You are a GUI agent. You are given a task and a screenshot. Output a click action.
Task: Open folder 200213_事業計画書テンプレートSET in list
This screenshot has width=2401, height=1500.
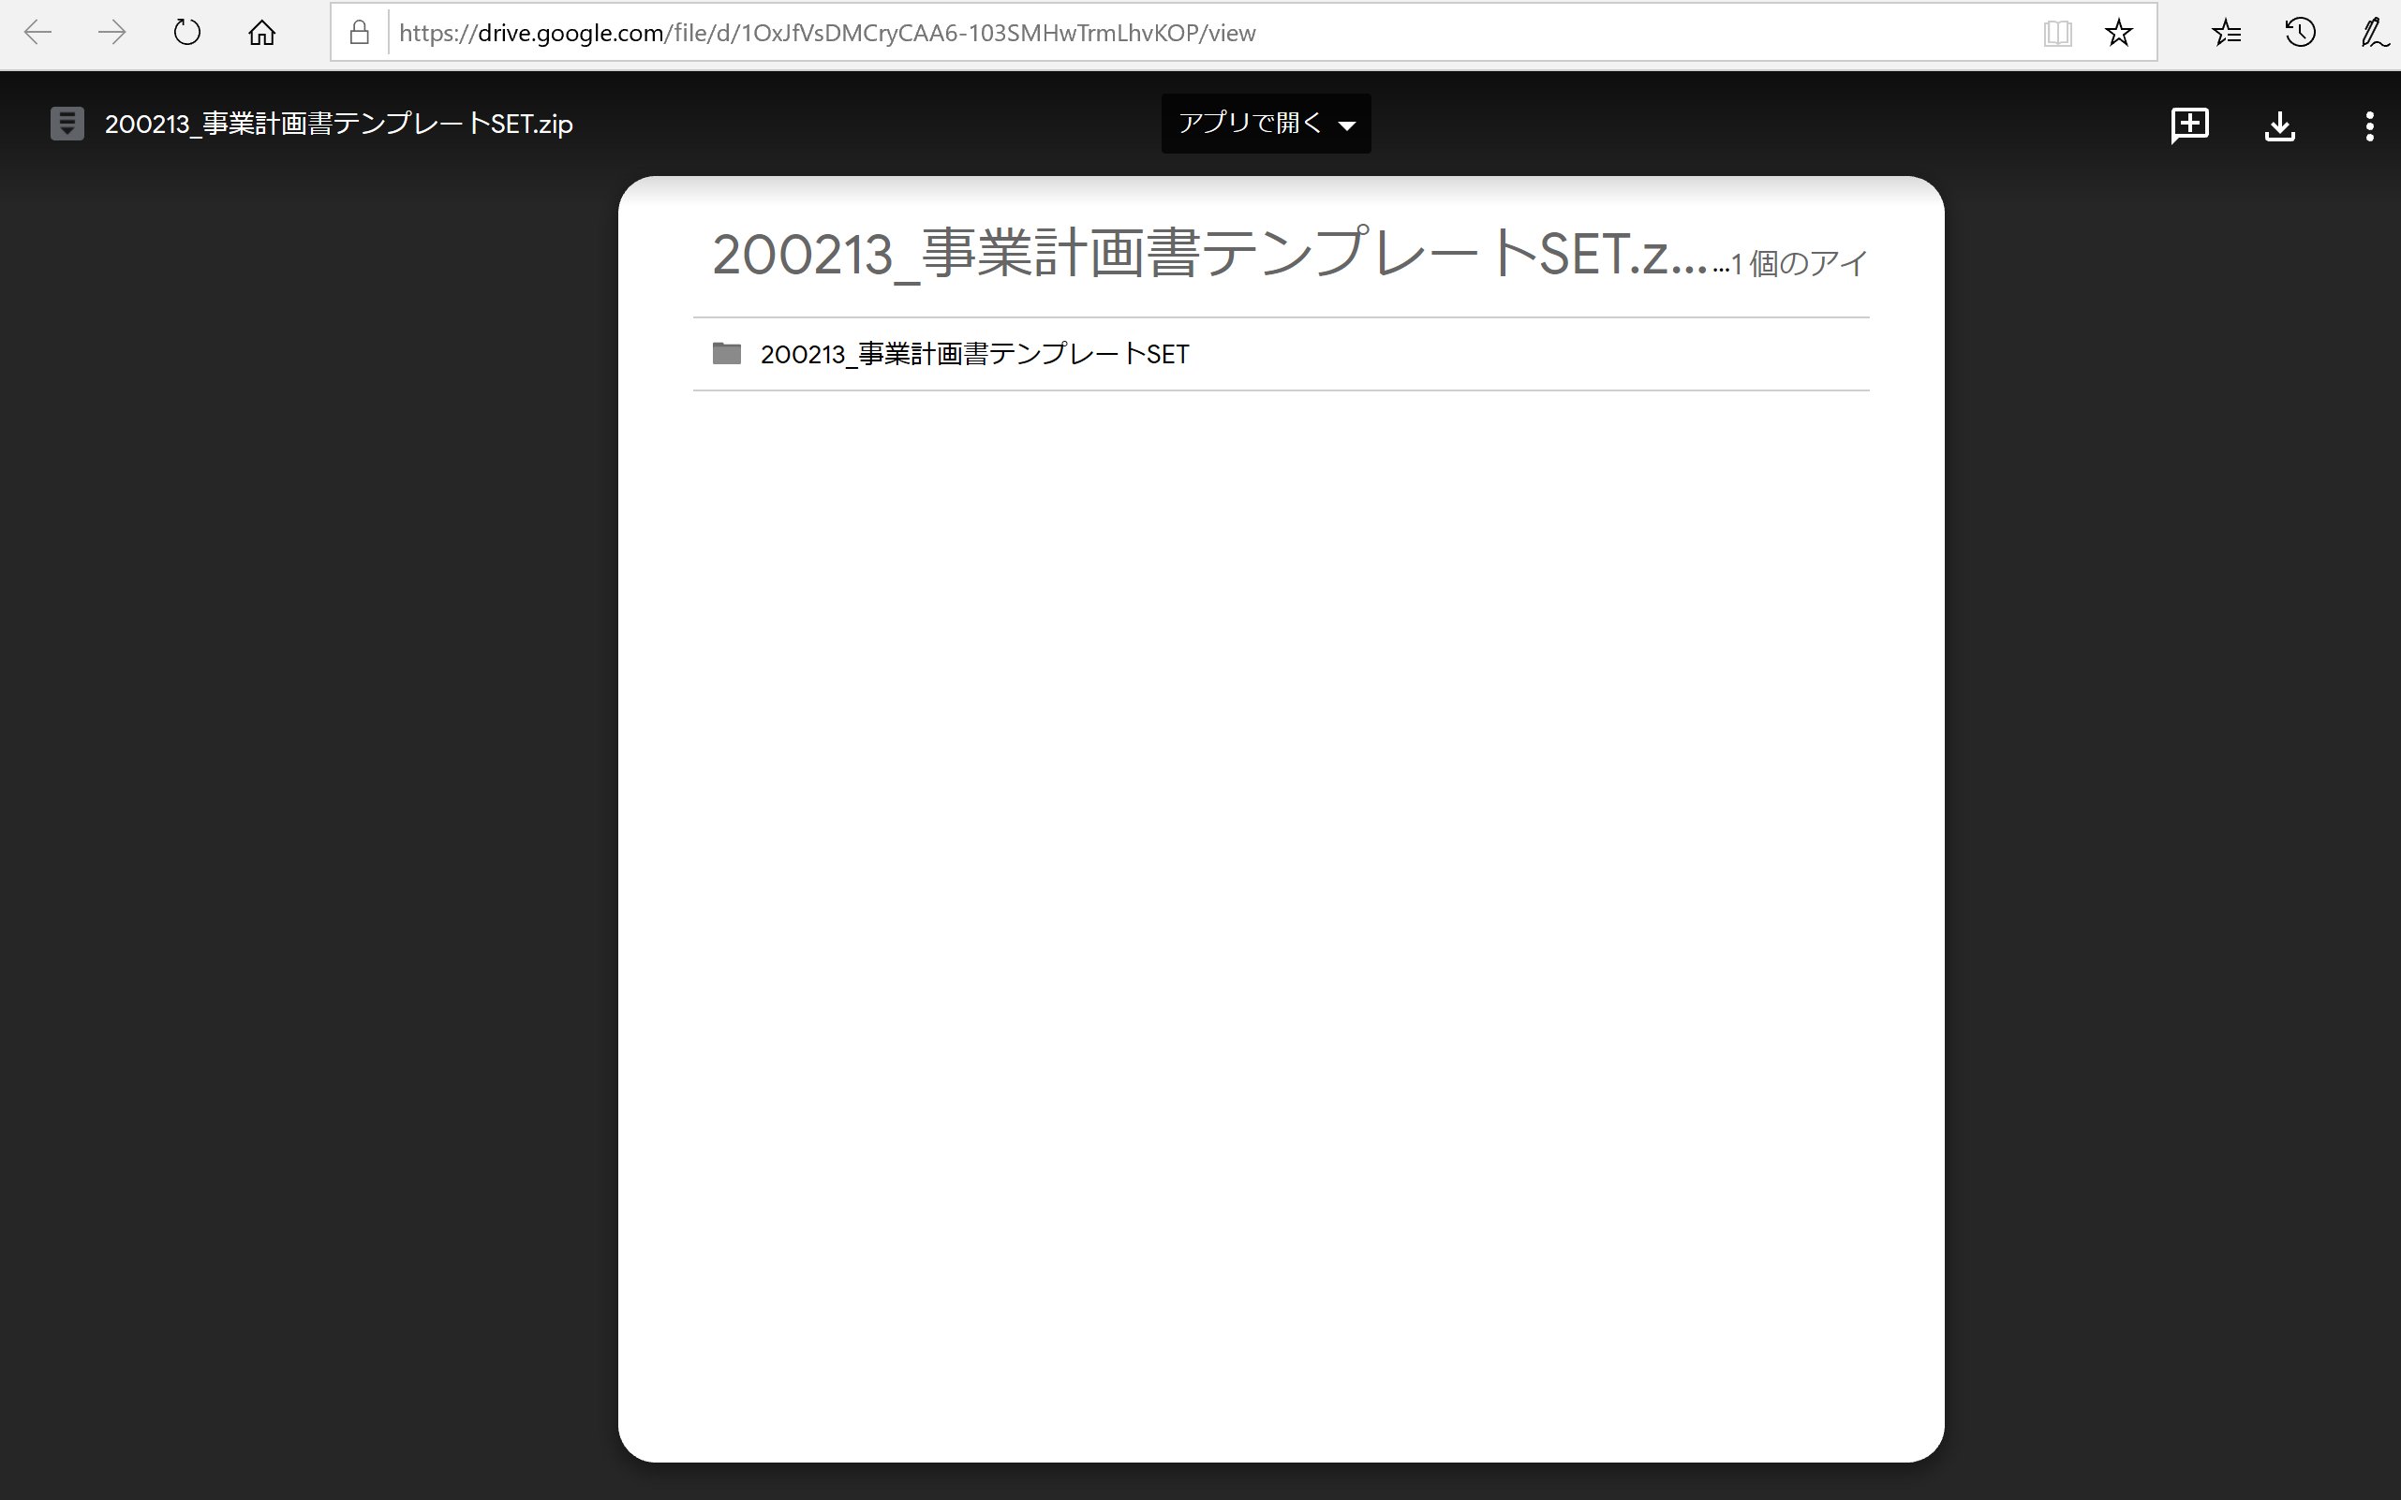coord(973,354)
